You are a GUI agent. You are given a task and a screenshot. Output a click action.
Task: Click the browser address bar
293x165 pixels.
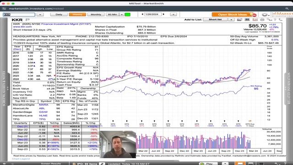coord(37,9)
